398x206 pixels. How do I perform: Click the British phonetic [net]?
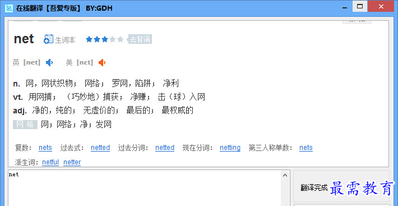click(x=32, y=62)
